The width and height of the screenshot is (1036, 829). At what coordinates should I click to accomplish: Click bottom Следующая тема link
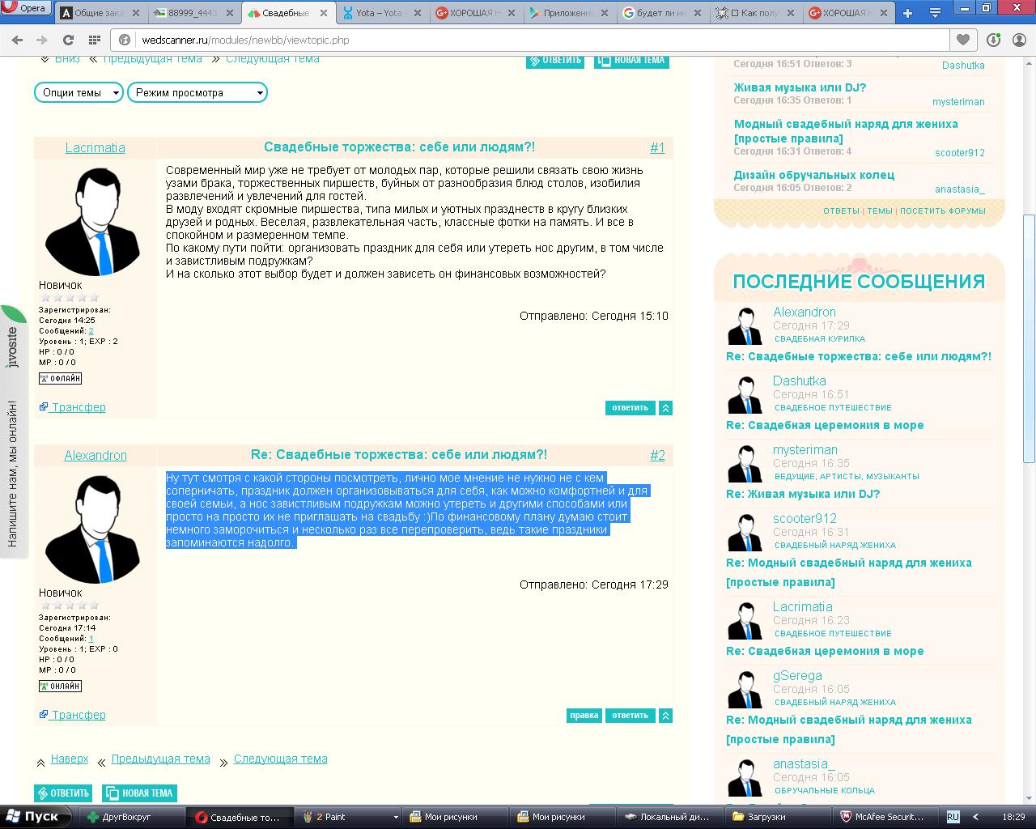[281, 759]
